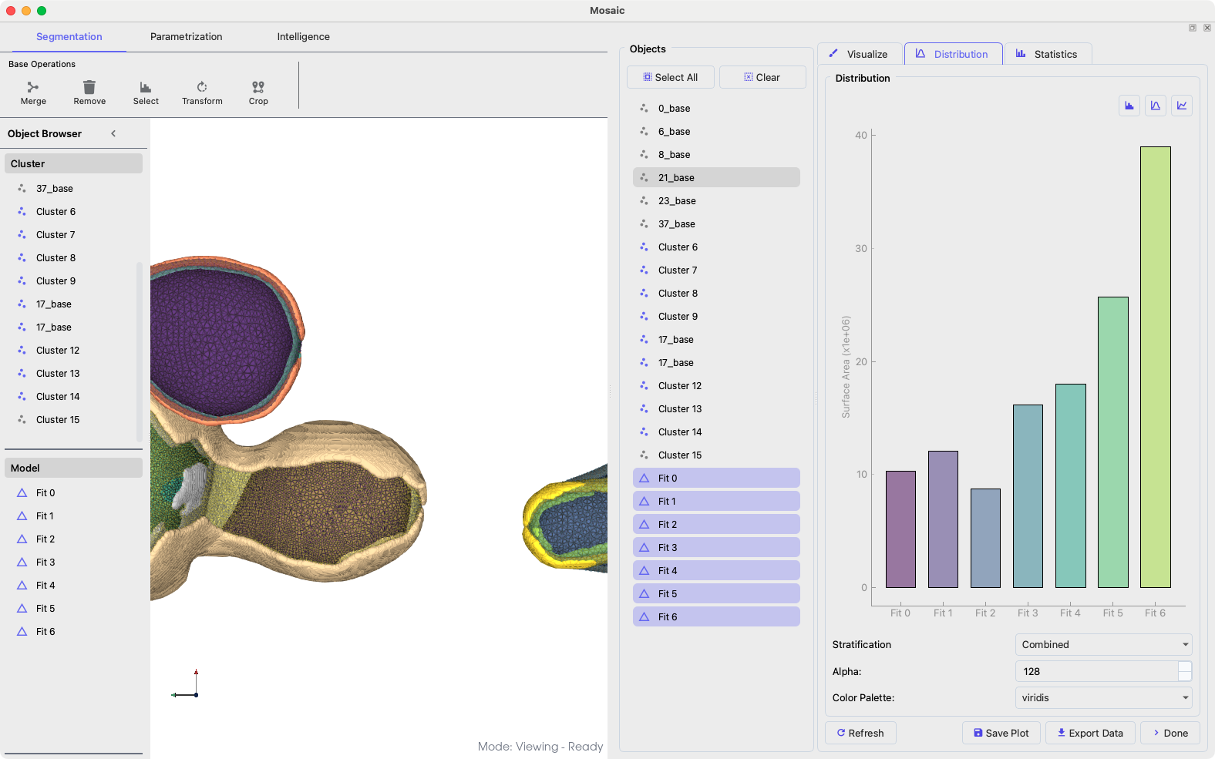
Task: Refresh the distribution plot
Action: click(860, 734)
